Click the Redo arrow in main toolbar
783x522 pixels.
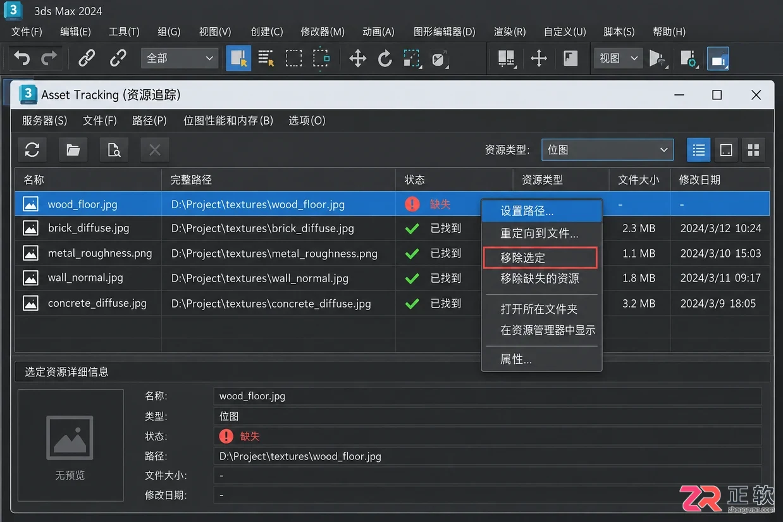click(49, 59)
